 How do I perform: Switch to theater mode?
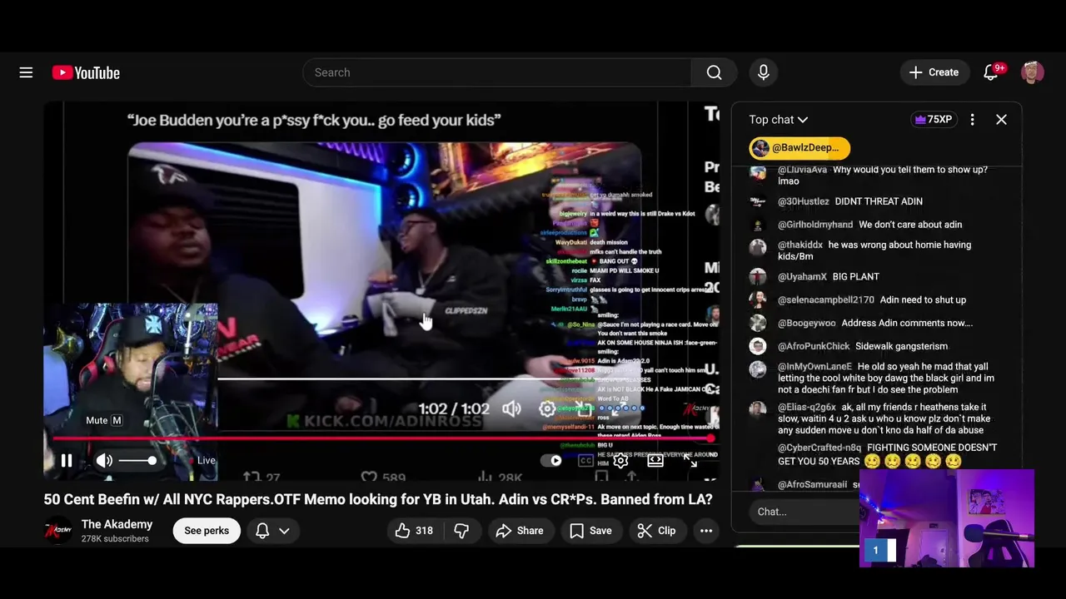(655, 460)
